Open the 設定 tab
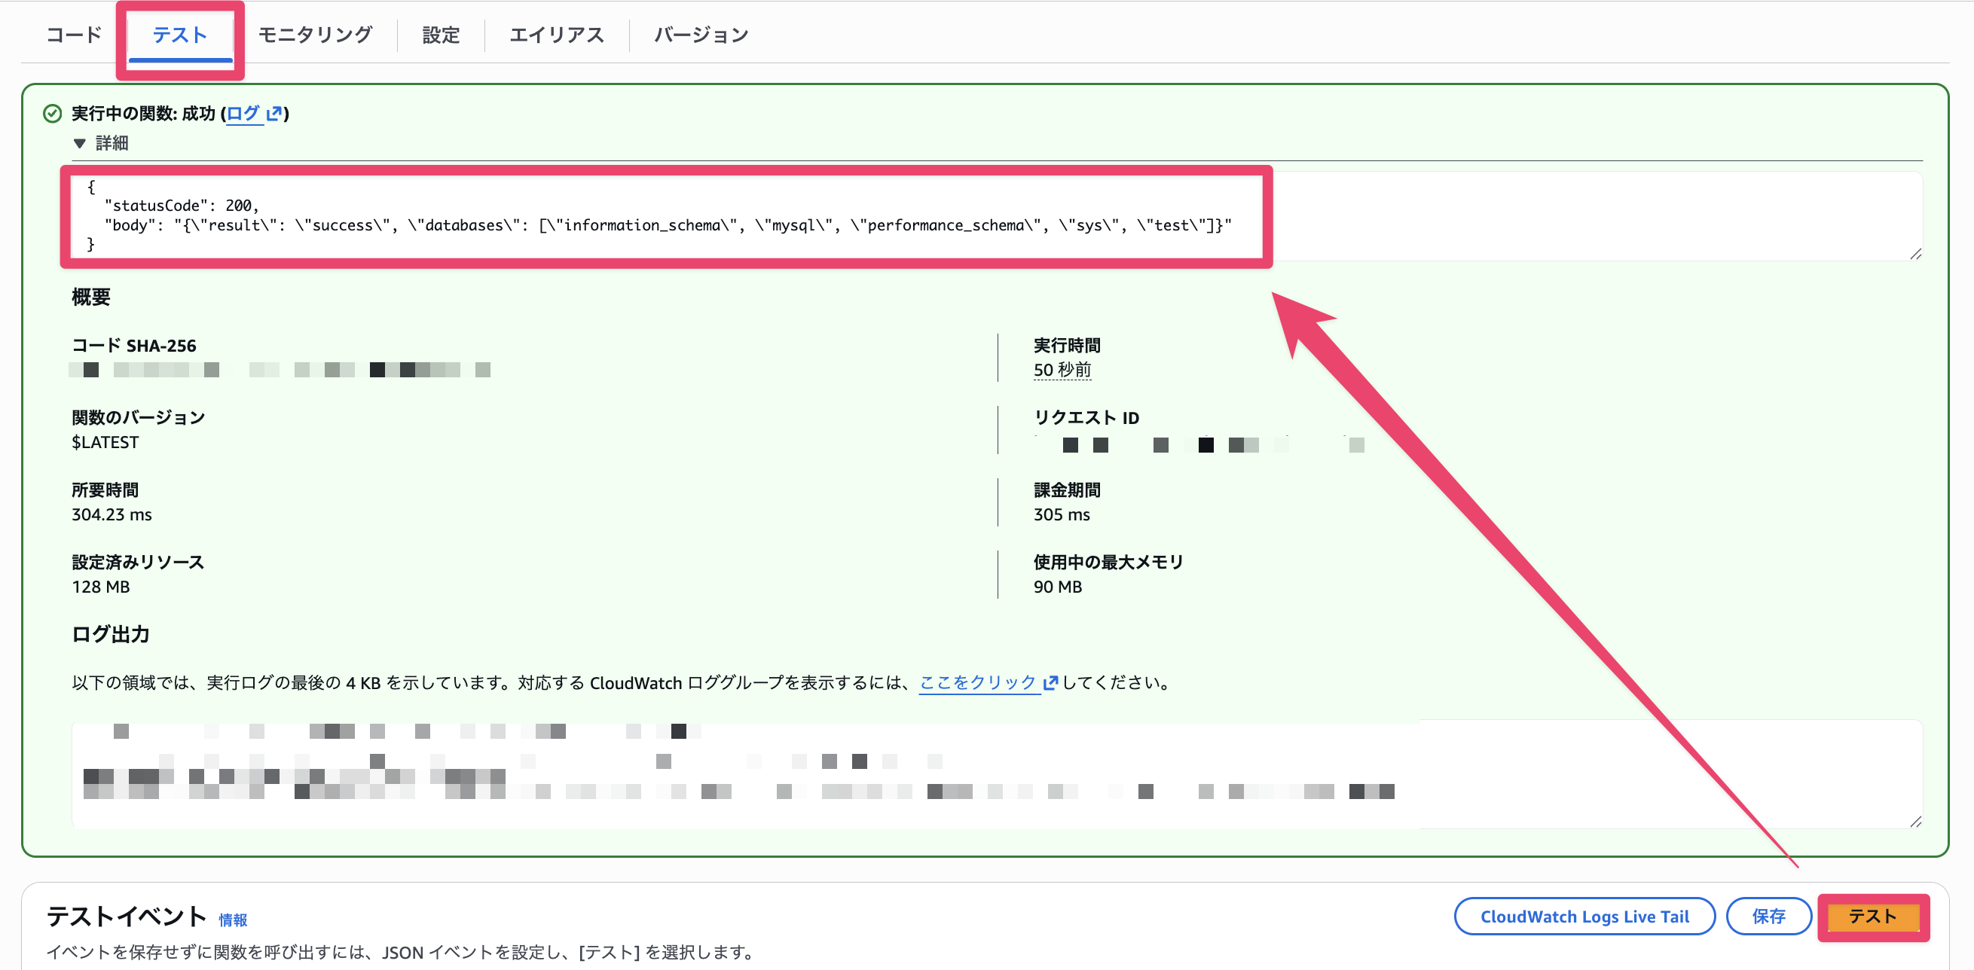Image resolution: width=1974 pixels, height=970 pixels. 441,35
